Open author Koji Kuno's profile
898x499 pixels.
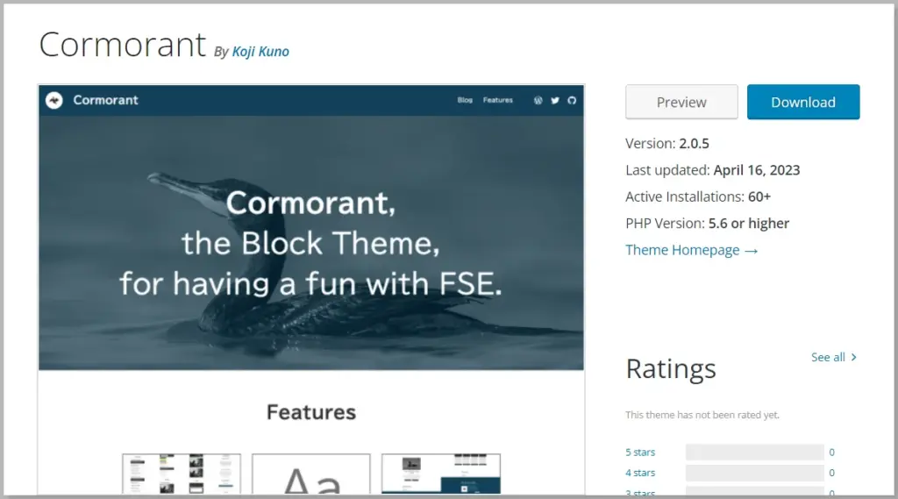coord(260,52)
